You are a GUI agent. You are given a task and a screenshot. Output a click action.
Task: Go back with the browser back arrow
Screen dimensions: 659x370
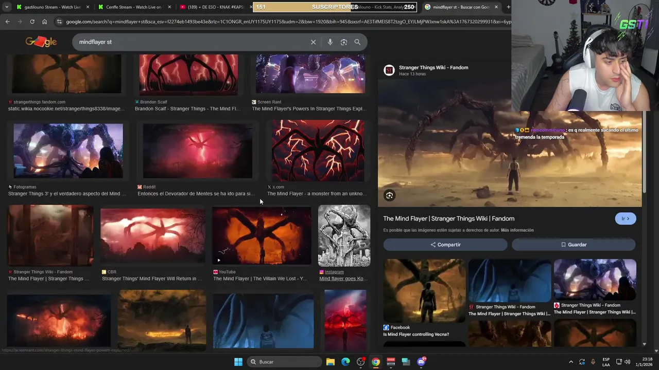coord(7,22)
